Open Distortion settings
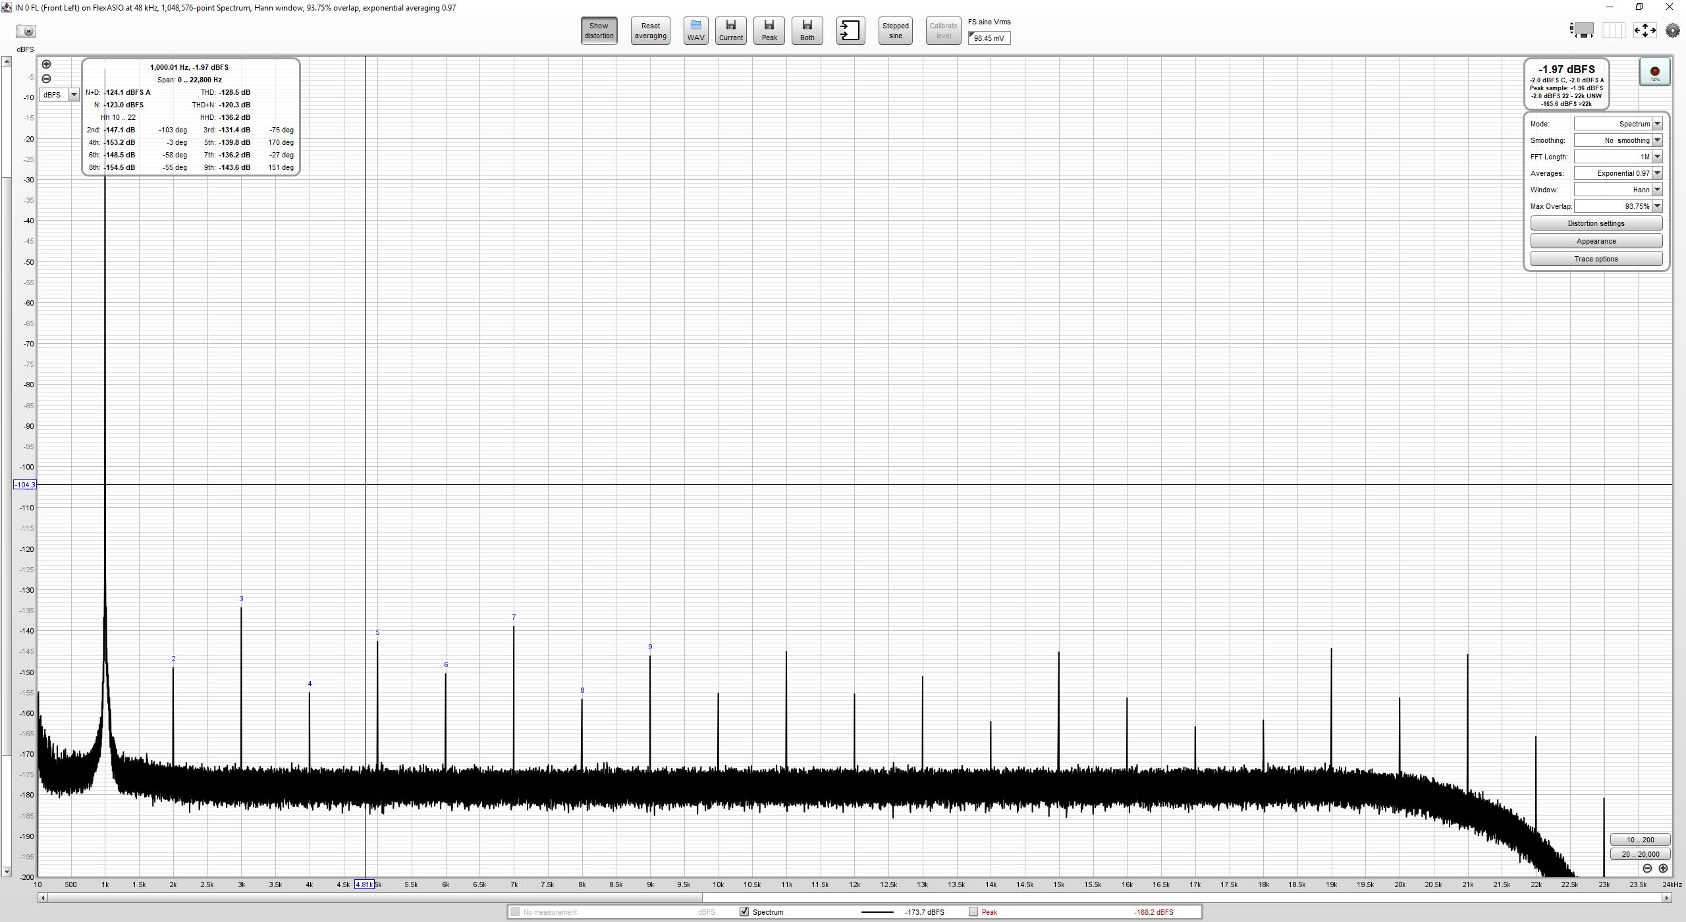The height and width of the screenshot is (922, 1686). [x=1596, y=223]
